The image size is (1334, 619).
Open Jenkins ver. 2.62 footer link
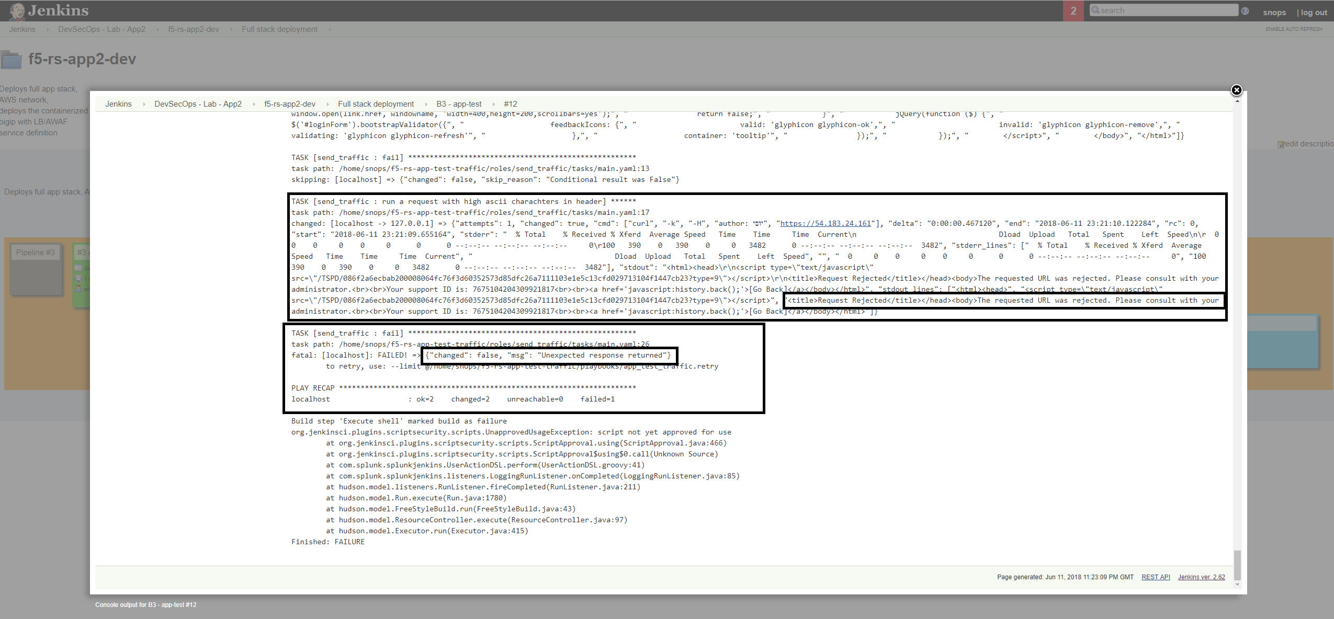(x=1201, y=577)
